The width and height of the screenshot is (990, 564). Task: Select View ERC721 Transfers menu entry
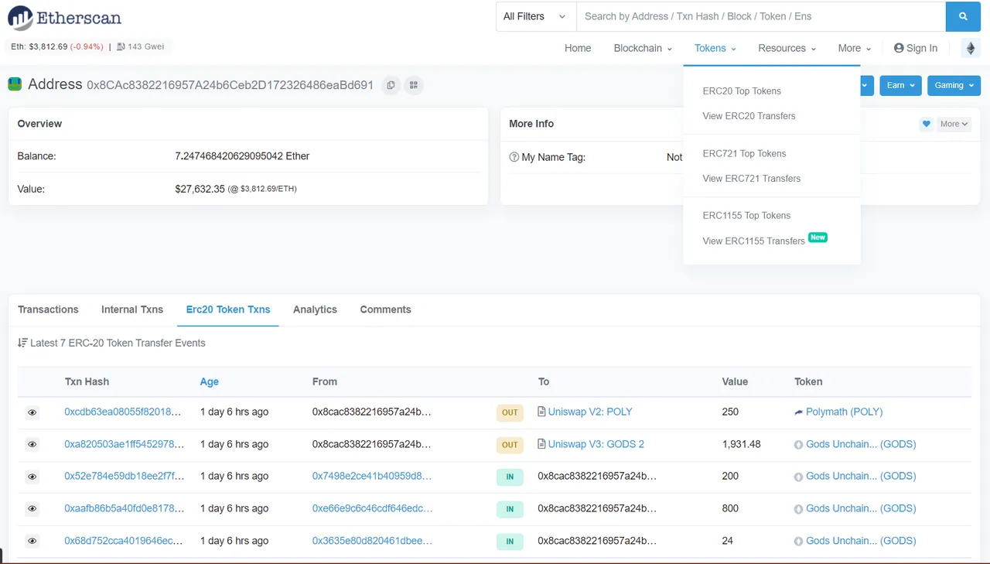pyautogui.click(x=751, y=178)
